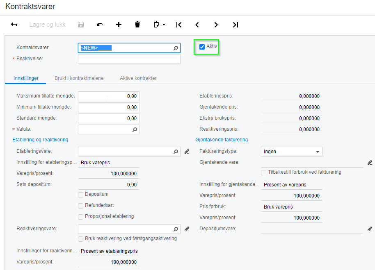The height and width of the screenshot is (270, 375).
Task: Toggle Tilbakestill forbruk ved fakturering checkbox
Action: (x=263, y=172)
